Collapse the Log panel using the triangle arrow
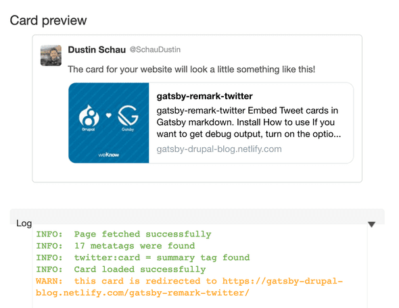399x308 pixels. (x=371, y=224)
